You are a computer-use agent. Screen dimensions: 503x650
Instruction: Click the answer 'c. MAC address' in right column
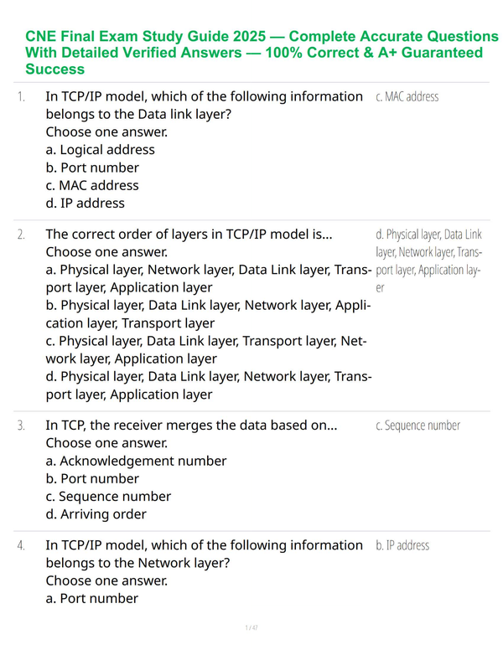[x=407, y=96]
